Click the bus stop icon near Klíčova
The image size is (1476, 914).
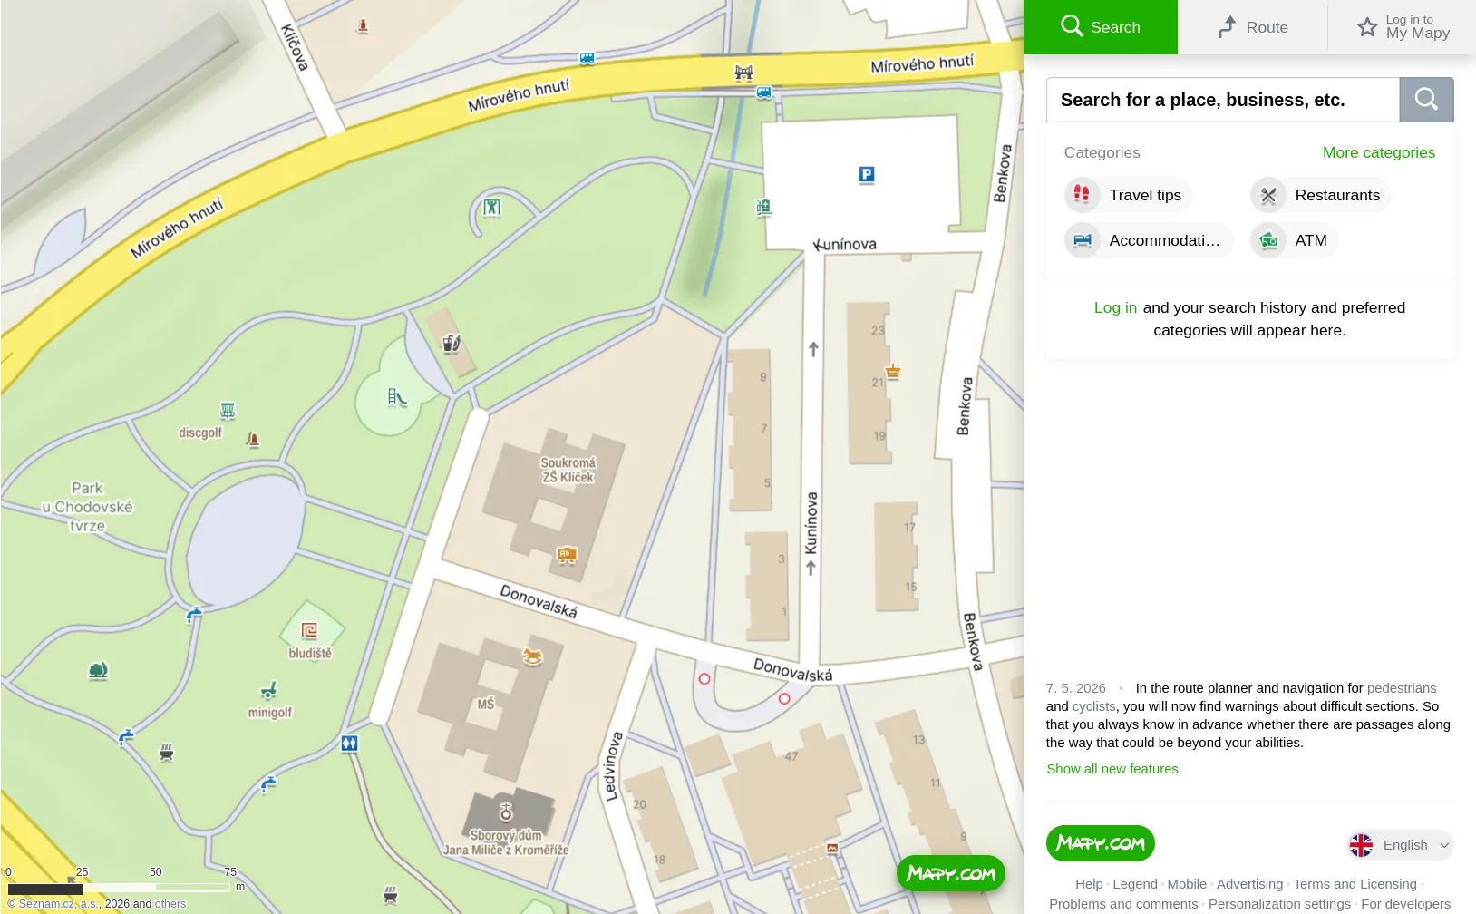pyautogui.click(x=587, y=59)
